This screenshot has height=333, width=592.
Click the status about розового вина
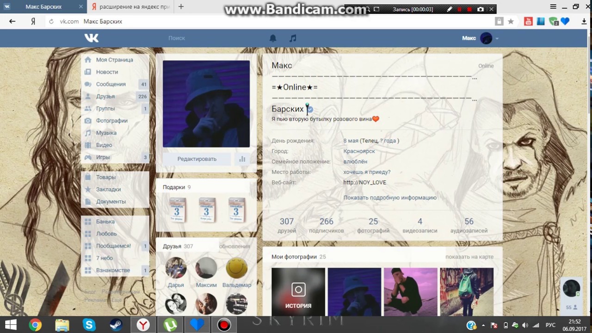325,119
